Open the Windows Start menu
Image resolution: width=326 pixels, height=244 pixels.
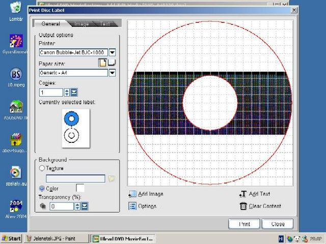[x=11, y=238]
